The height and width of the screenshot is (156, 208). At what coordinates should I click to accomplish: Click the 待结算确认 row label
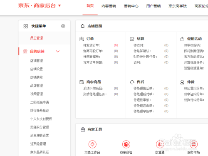[x=142, y=51]
